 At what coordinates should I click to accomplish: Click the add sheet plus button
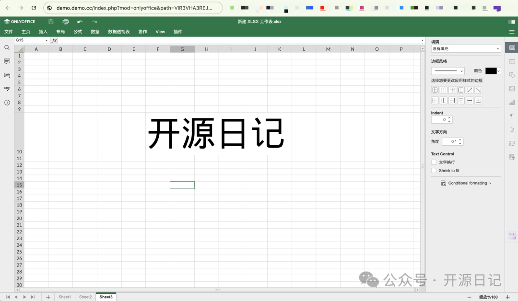click(x=48, y=297)
